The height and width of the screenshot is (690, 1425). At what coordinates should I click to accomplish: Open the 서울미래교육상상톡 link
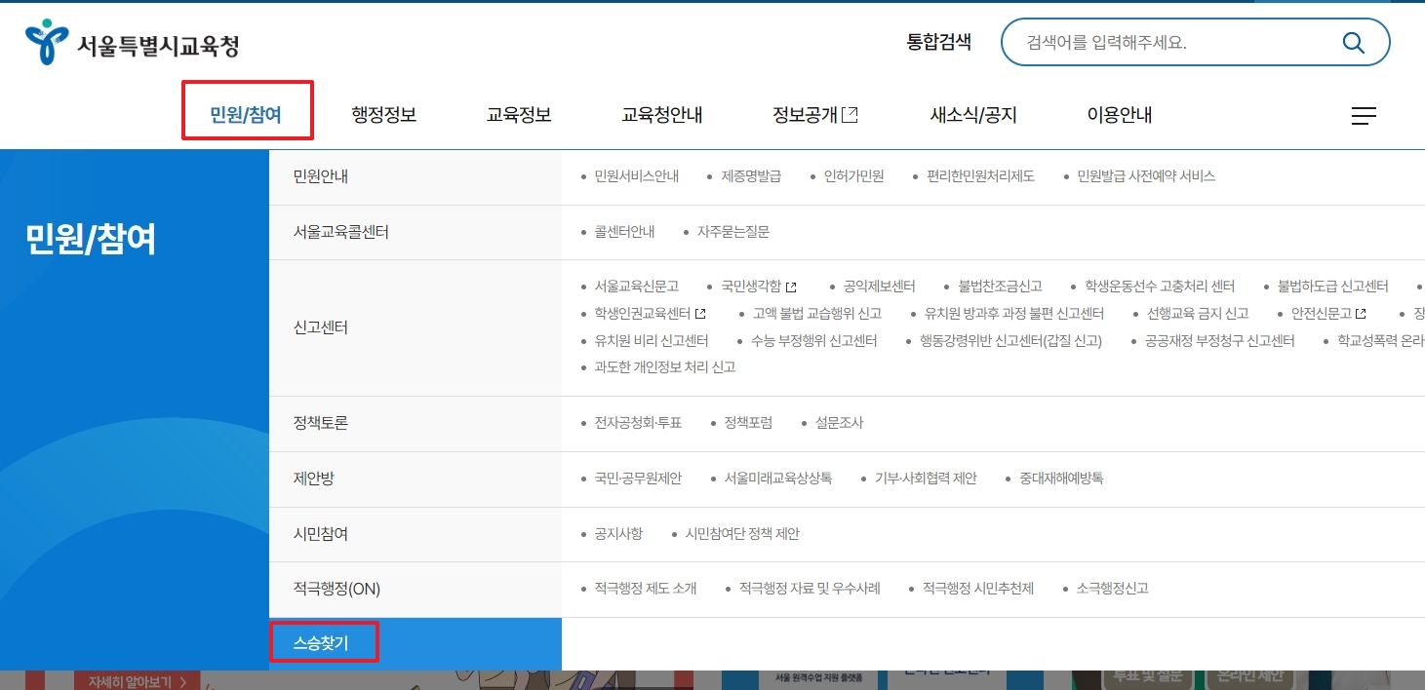pyautogui.click(x=778, y=479)
